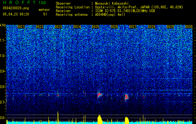Click the 0022 time marker

tap(40, 27)
